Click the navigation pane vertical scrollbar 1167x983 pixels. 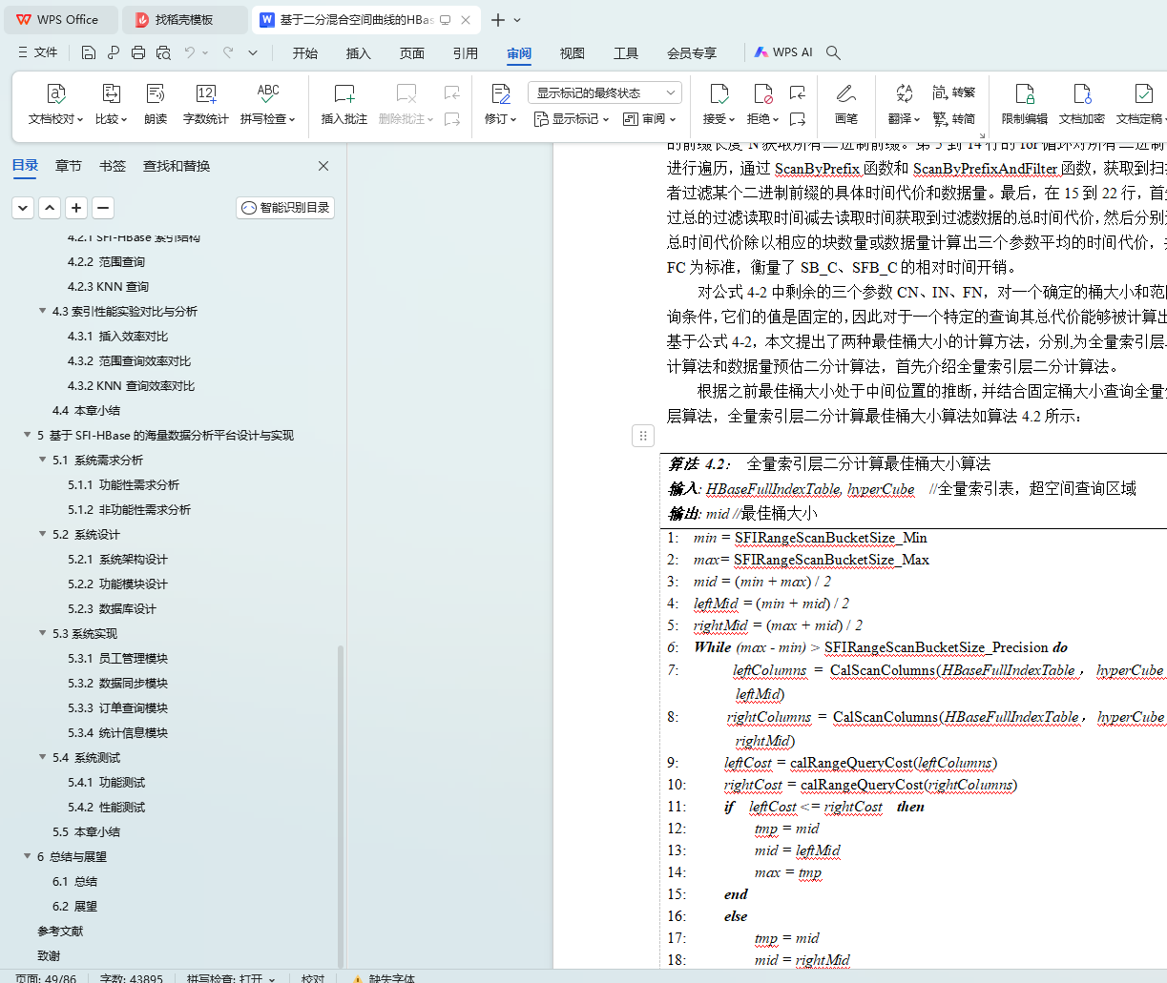pos(341,807)
